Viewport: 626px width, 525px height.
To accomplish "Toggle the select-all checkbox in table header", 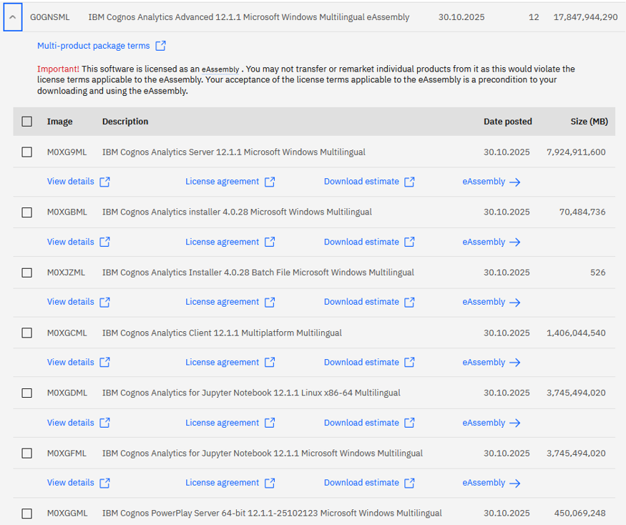I will (x=27, y=122).
